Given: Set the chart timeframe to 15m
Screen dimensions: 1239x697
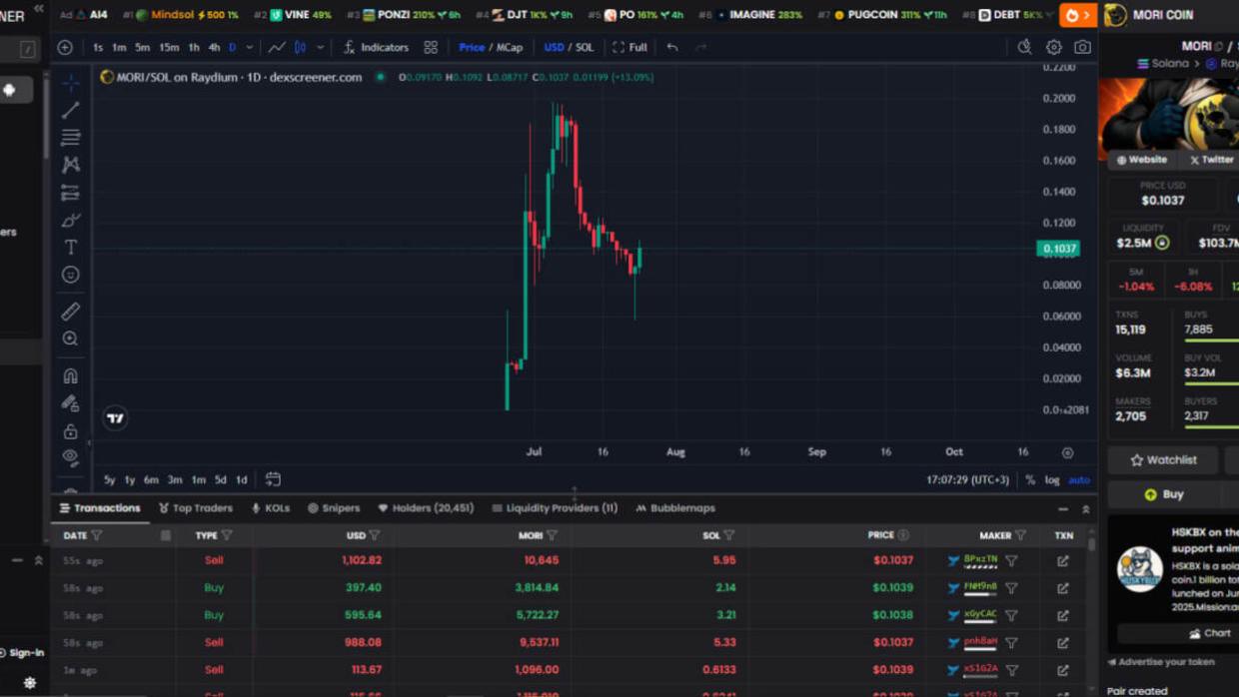Looking at the screenshot, I should coord(169,47).
